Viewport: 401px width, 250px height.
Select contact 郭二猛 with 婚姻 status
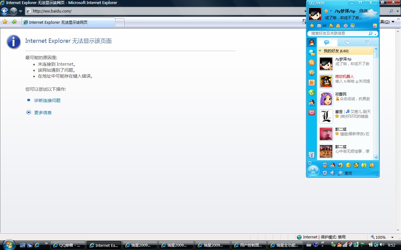click(345, 134)
